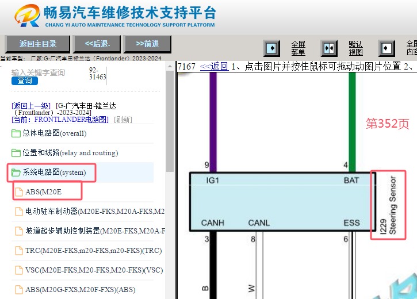This screenshot has height=299, width=417.
Task: Open the VSC(M20E-FKS document
Action: [94, 270]
